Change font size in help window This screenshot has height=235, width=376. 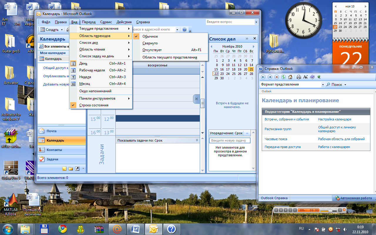coord(305,77)
